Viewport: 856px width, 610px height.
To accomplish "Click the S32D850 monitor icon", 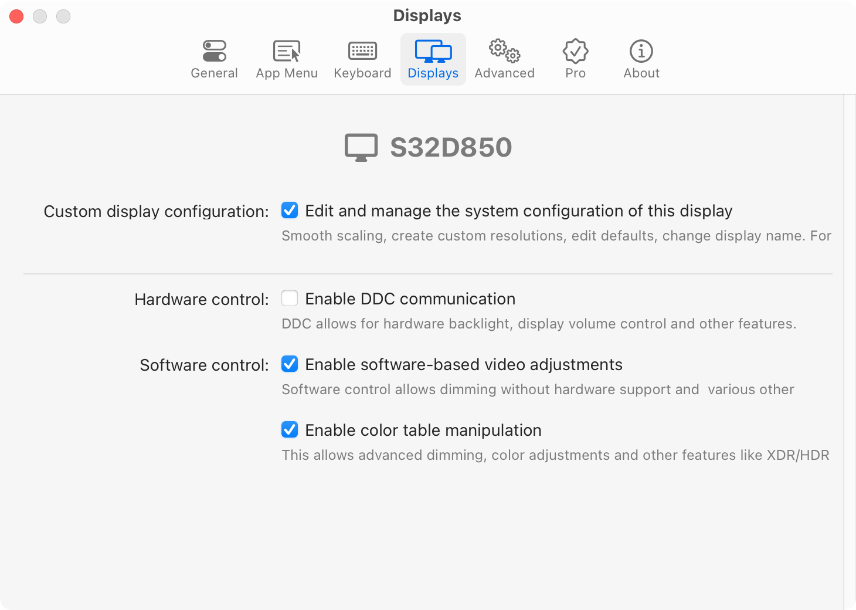I will pyautogui.click(x=361, y=147).
